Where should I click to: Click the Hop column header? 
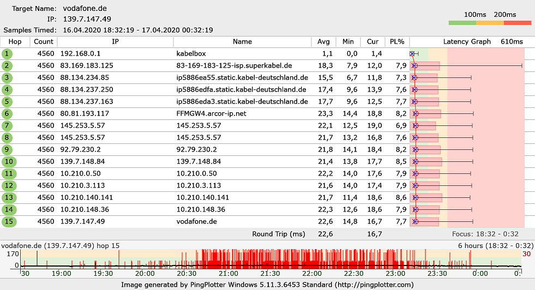[x=15, y=41]
